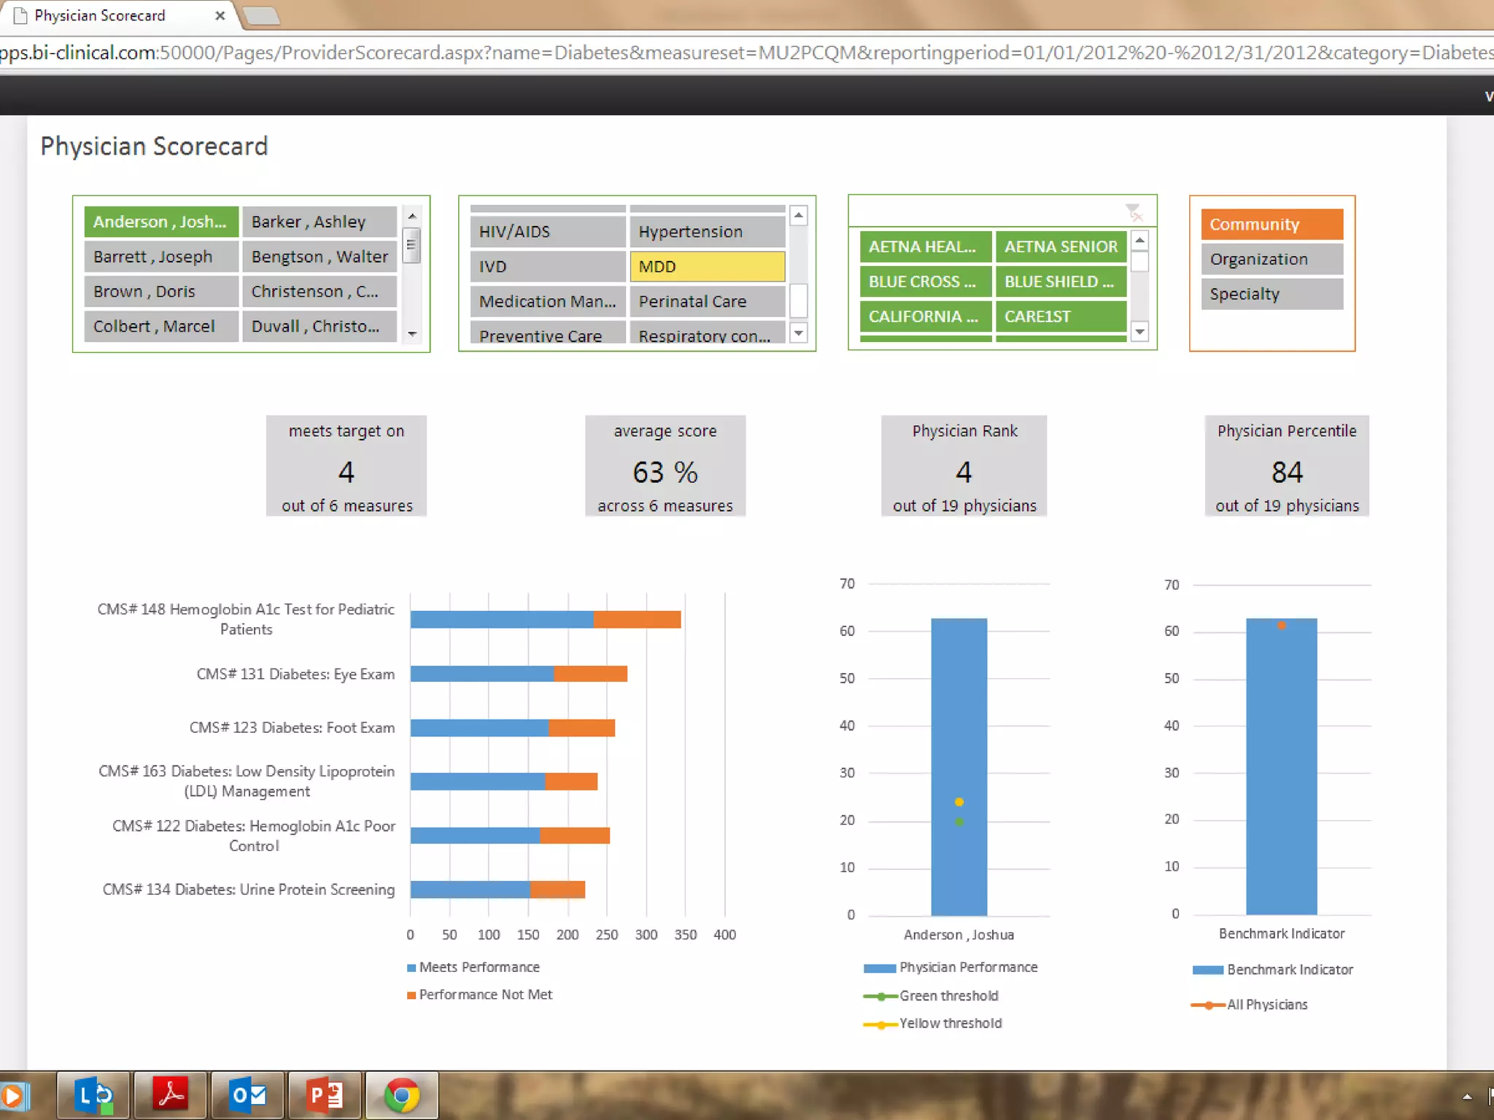This screenshot has height=1120, width=1494.
Task: Click the clear filter funnel icon
Action: [1133, 212]
